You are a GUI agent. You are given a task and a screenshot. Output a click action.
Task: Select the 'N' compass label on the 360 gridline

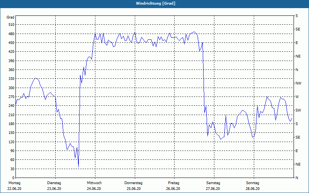297,70
